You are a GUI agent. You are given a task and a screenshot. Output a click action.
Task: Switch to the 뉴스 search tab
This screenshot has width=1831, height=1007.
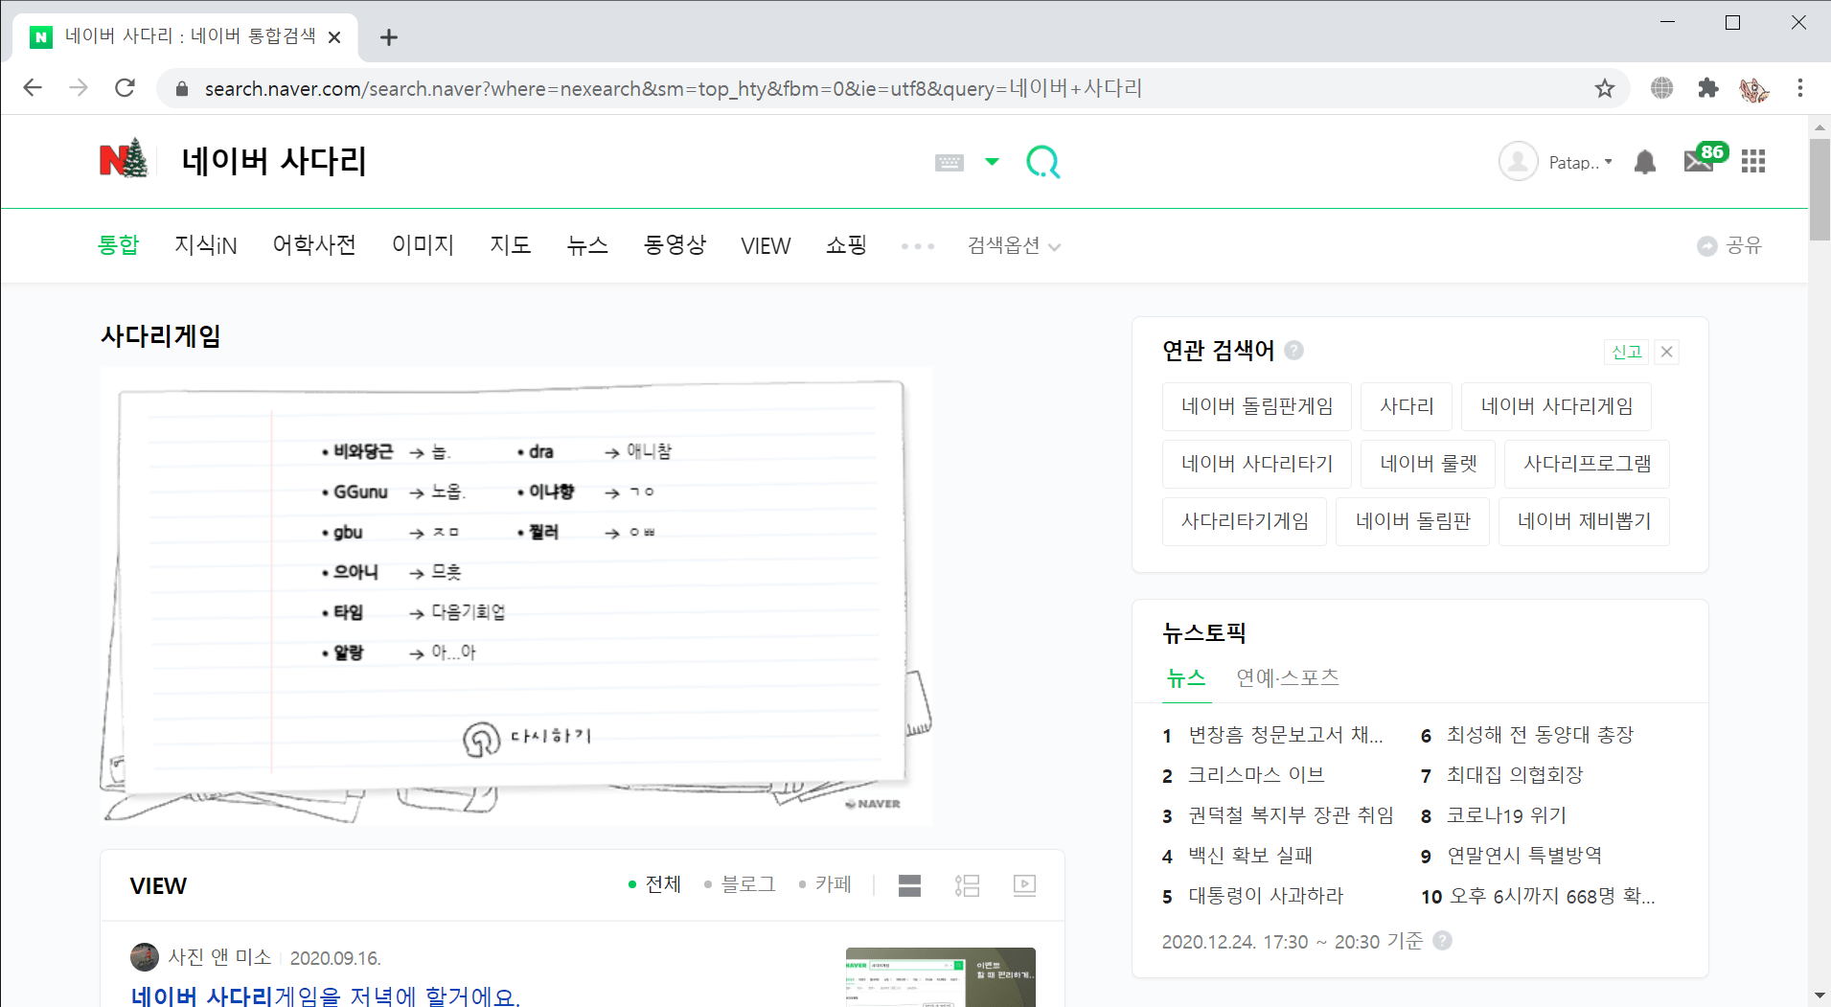coord(587,245)
